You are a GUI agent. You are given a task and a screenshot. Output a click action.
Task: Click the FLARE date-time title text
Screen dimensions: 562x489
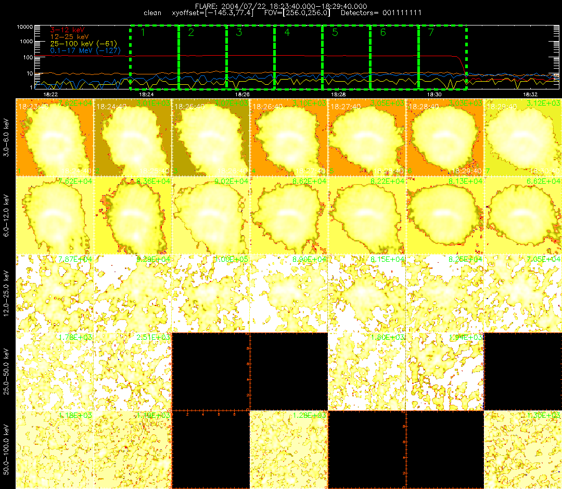click(x=281, y=6)
